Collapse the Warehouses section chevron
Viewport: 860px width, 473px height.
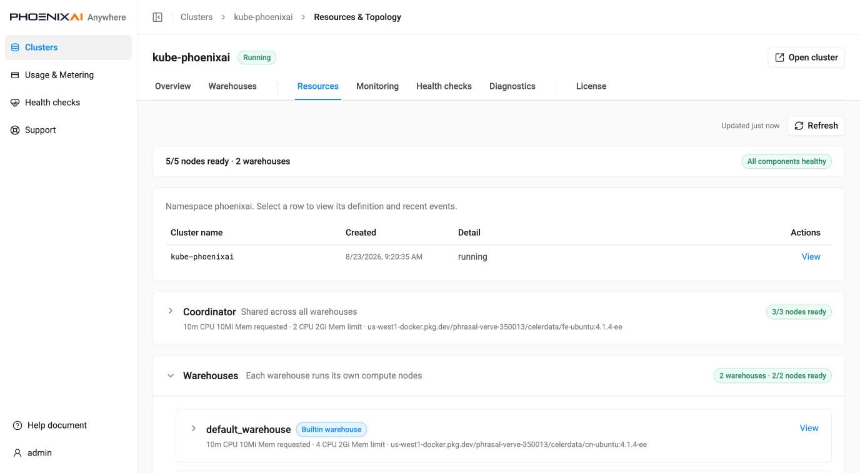170,376
